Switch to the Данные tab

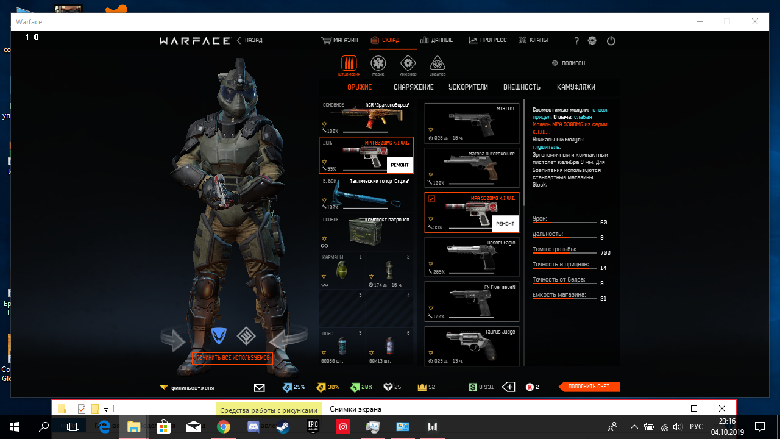436,40
